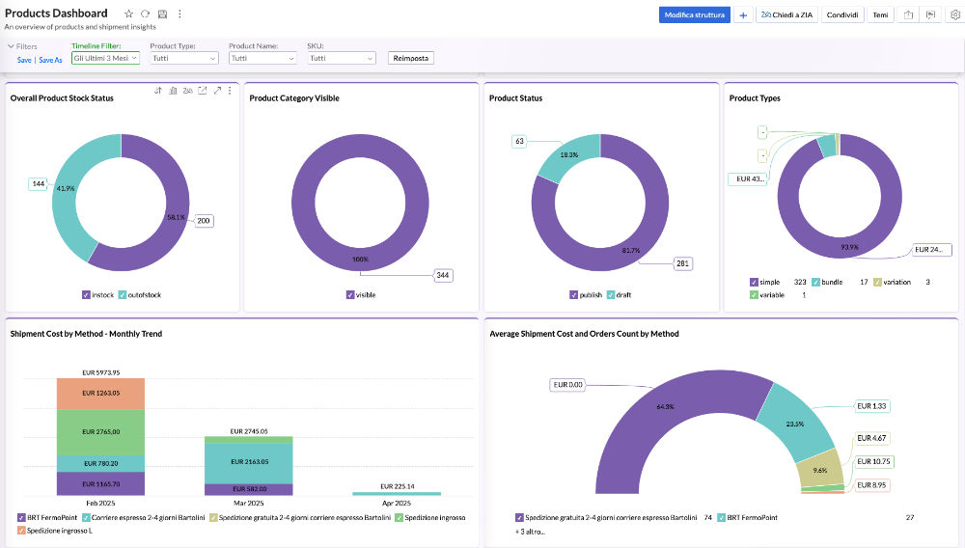Toggle Corriere espresso 2-4 giorni Bartolini legend checkbox

pos(86,517)
